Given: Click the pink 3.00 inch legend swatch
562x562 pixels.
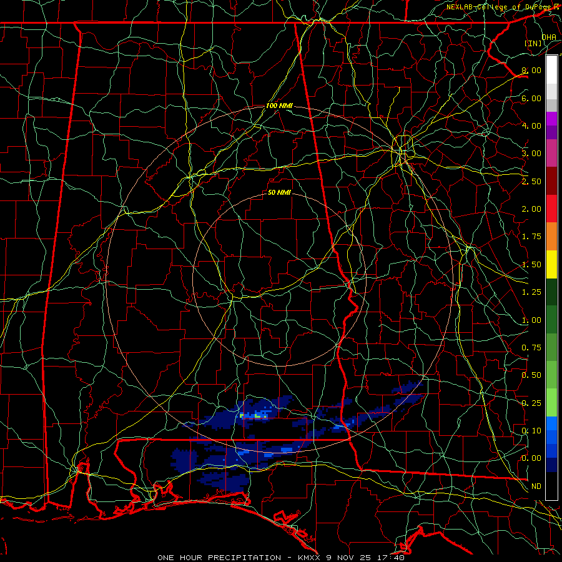Looking at the screenshot, I should coord(551,153).
